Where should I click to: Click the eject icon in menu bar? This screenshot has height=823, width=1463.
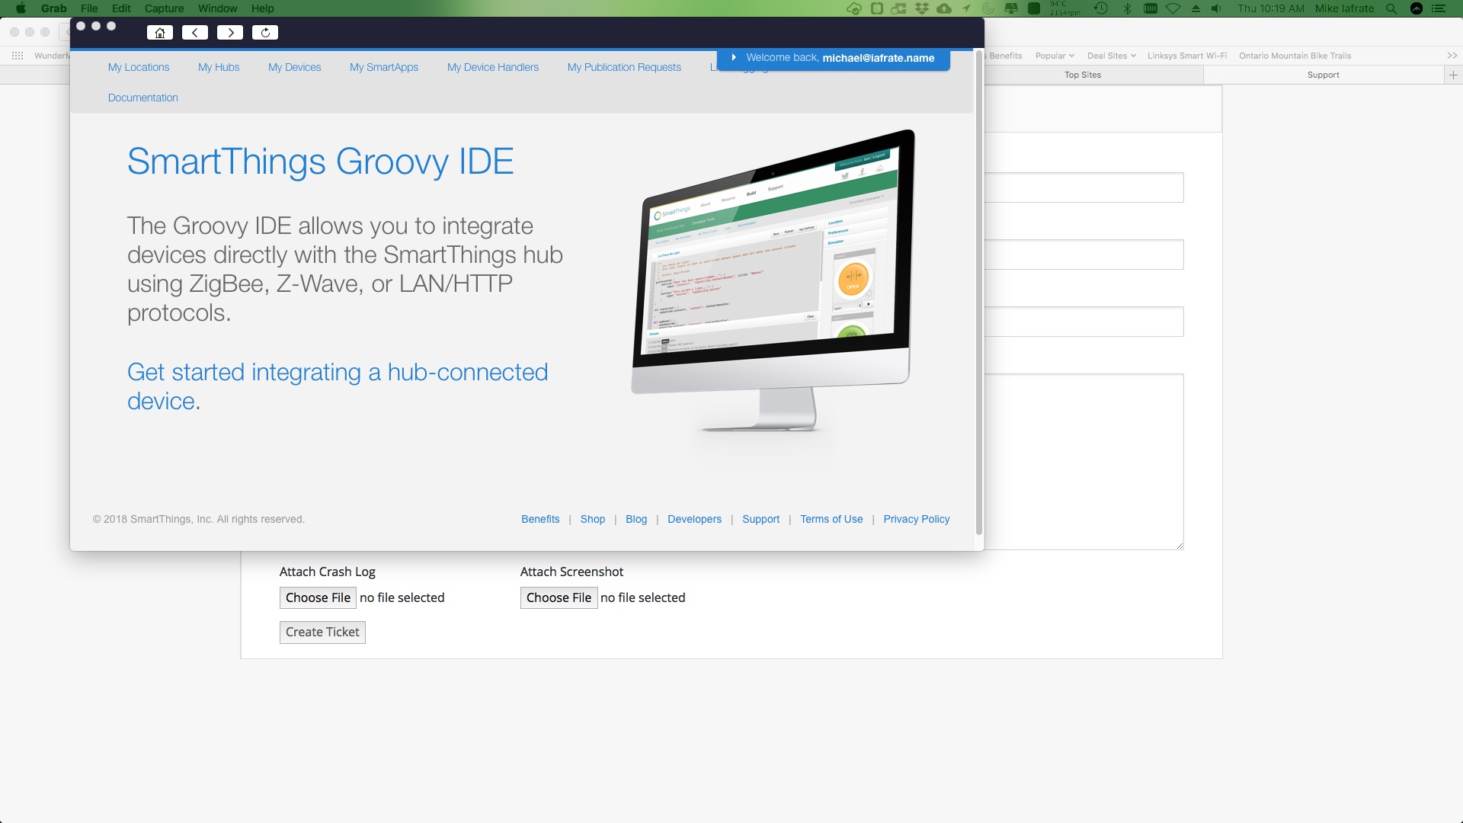pyautogui.click(x=1196, y=8)
